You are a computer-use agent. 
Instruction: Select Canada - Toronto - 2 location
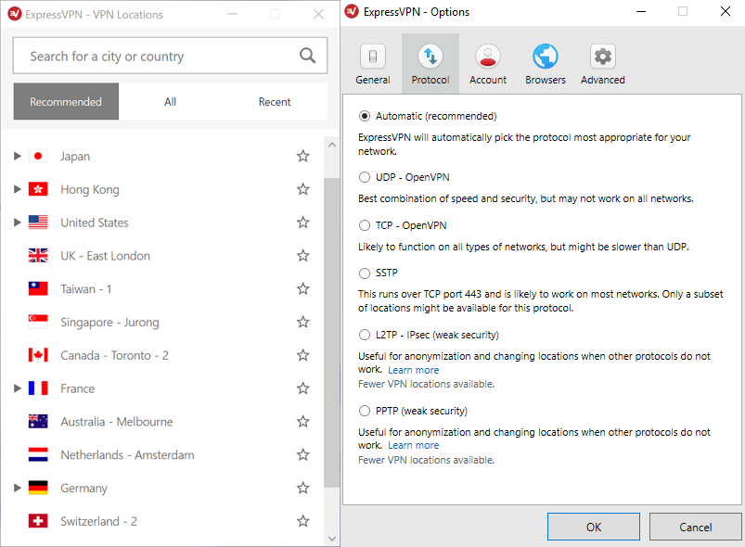pos(162,355)
